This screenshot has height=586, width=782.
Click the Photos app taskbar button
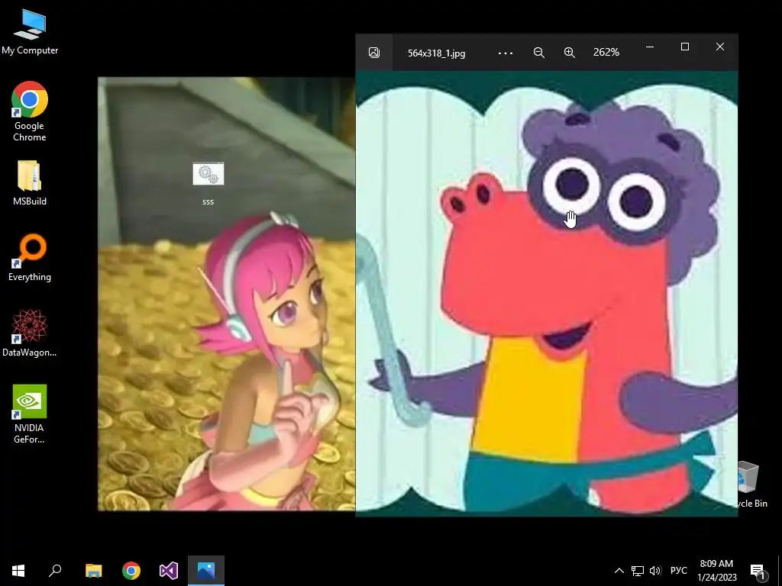(206, 571)
